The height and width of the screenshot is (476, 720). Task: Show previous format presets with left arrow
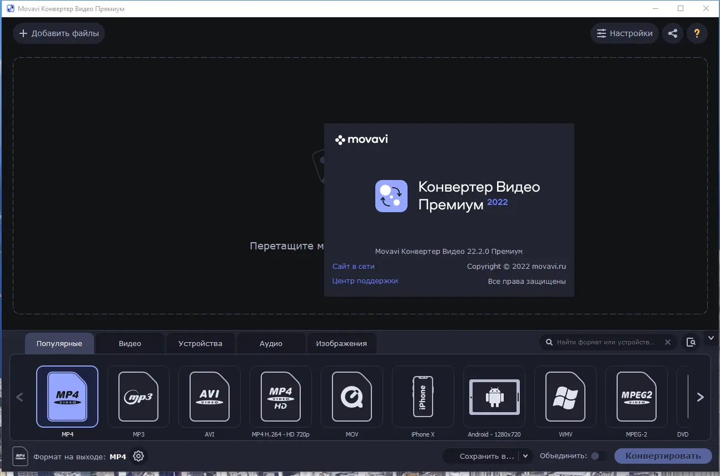[x=19, y=397]
